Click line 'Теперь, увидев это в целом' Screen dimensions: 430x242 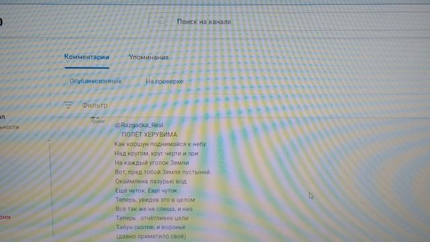(155, 200)
